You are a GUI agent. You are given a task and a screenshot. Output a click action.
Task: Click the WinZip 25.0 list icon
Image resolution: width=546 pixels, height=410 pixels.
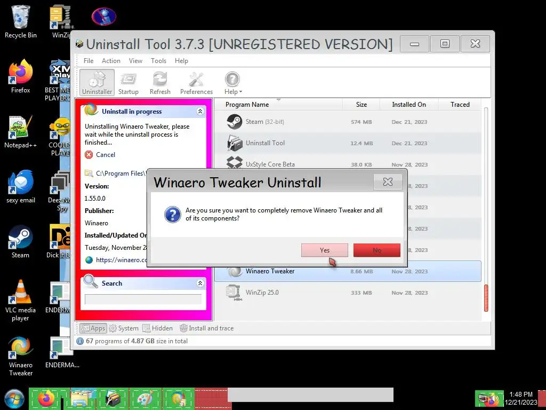pos(234,293)
